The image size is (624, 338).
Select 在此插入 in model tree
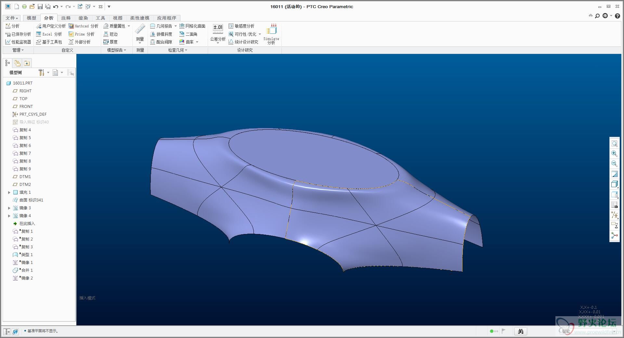(24, 224)
